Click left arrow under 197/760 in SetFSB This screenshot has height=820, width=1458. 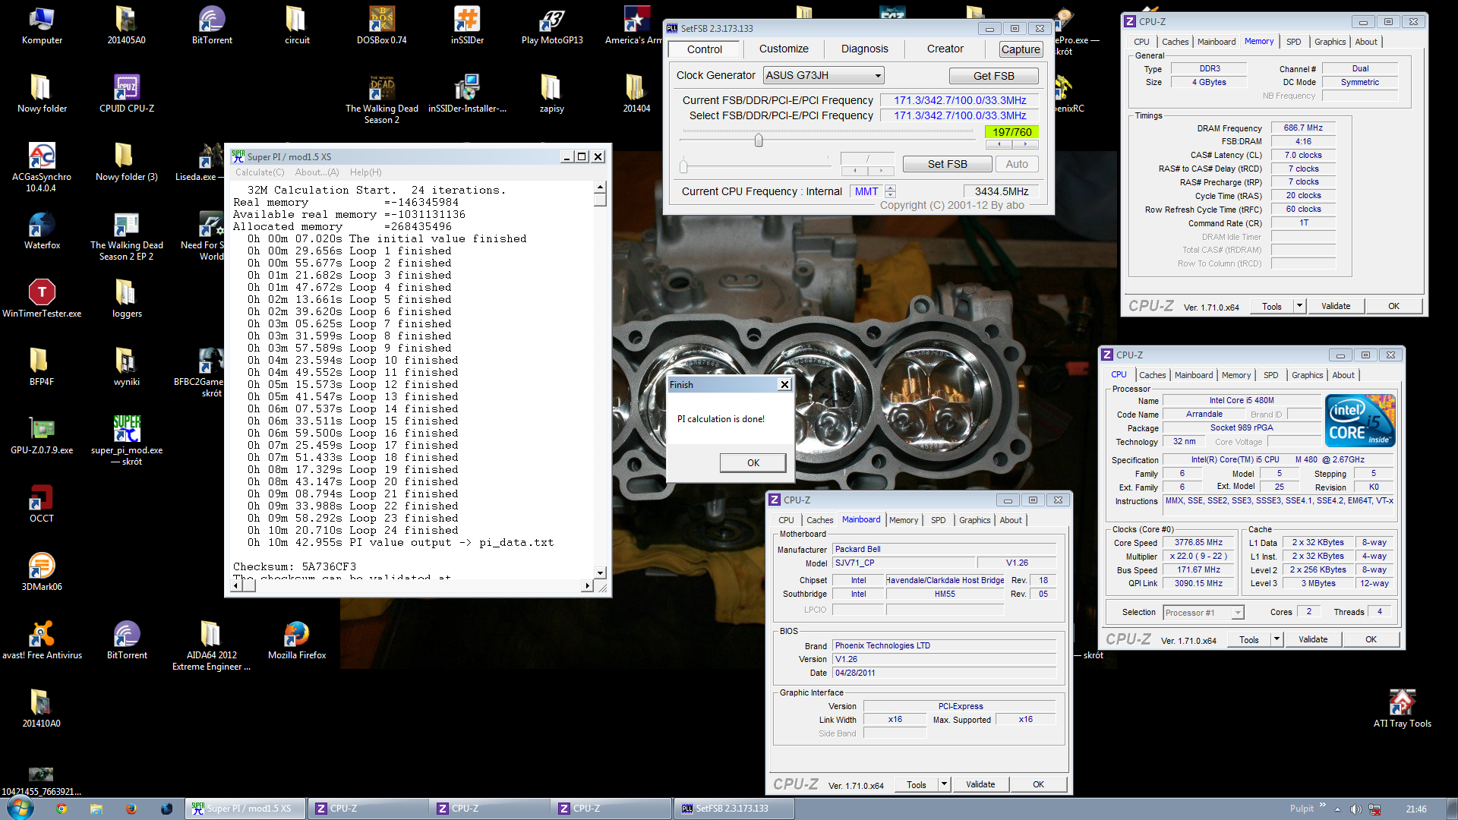tap(999, 143)
